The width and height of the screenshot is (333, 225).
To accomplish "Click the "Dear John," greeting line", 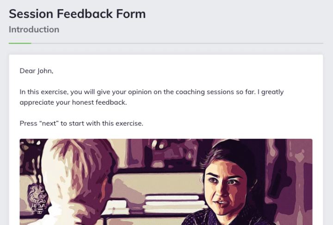I will click(x=37, y=71).
